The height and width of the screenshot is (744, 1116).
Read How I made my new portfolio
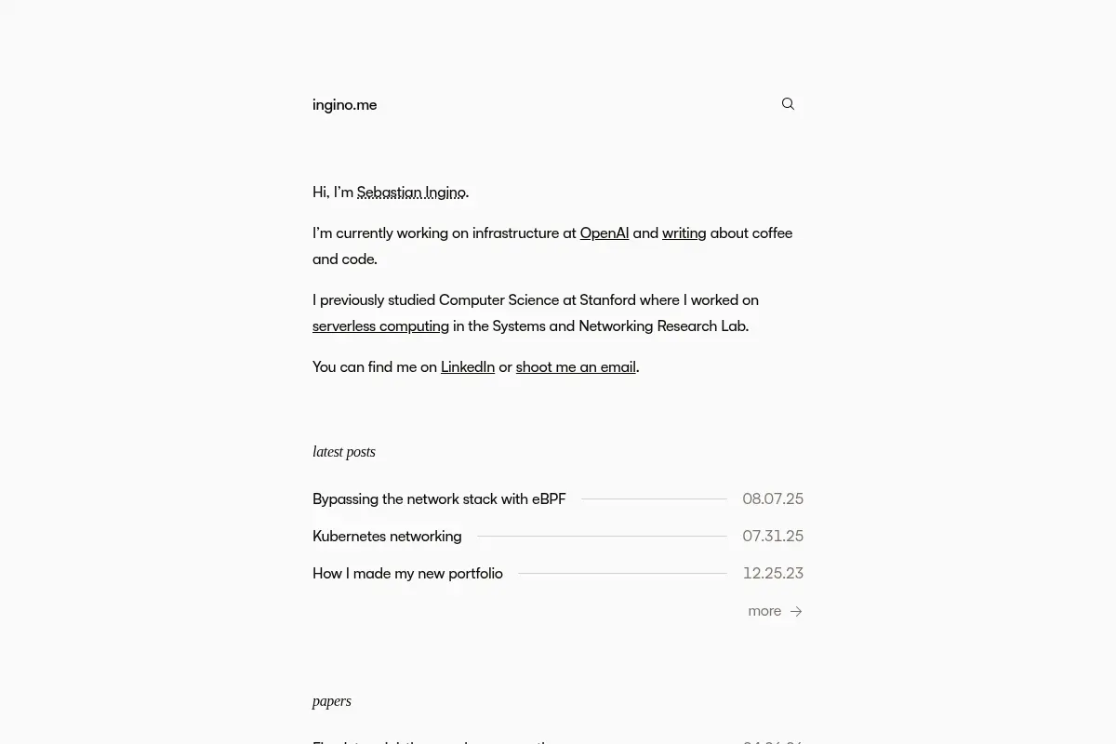(407, 573)
